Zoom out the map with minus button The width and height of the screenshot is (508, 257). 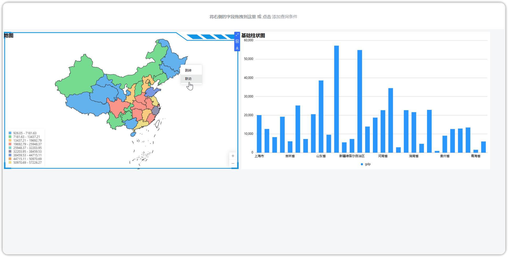click(x=233, y=163)
